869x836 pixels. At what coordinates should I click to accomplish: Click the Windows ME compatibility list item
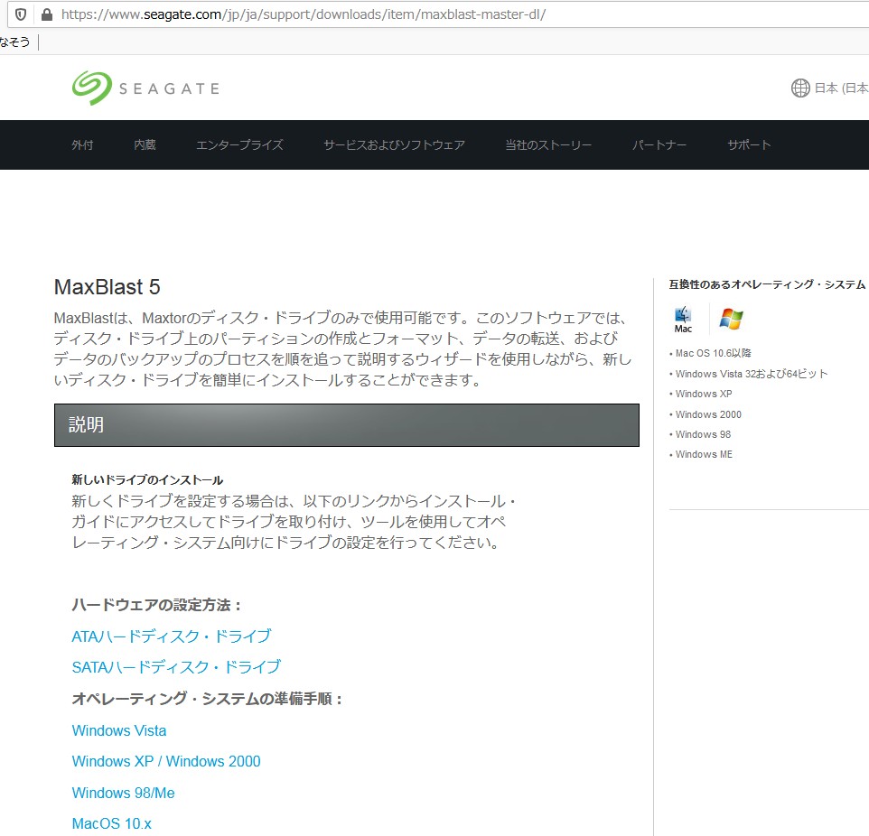(x=704, y=454)
